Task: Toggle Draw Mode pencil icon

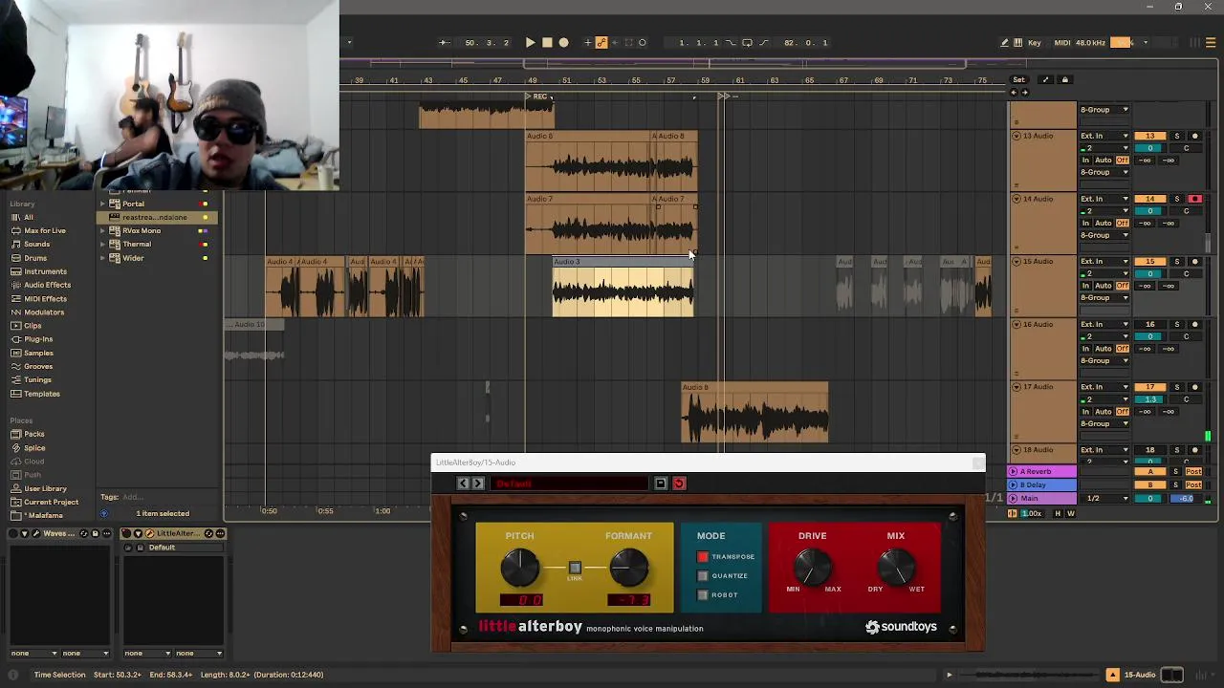Action: [x=1004, y=42]
